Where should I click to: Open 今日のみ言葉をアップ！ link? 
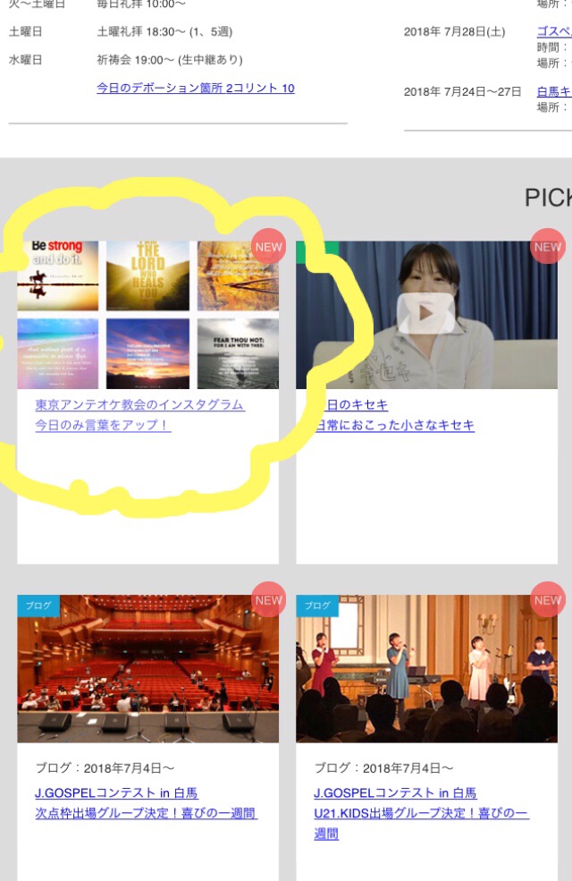103,425
